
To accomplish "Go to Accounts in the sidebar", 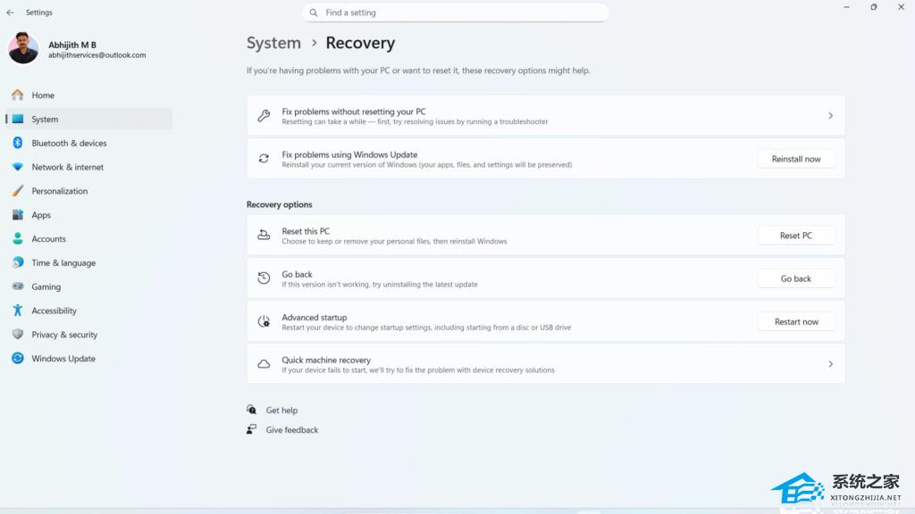I will tap(48, 239).
